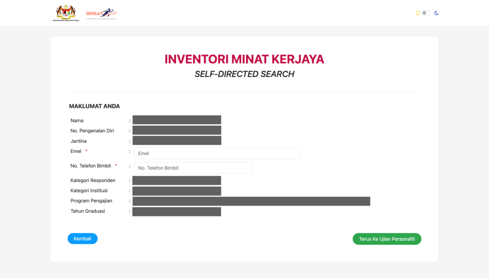This screenshot has width=489, height=278.
Task: Click the redacted Nama value
Action: click(177, 120)
